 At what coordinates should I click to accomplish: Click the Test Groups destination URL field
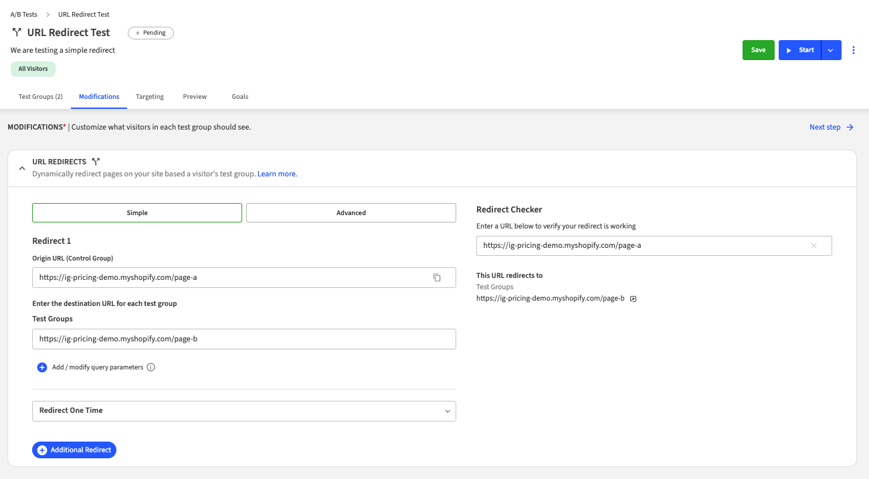click(x=244, y=339)
